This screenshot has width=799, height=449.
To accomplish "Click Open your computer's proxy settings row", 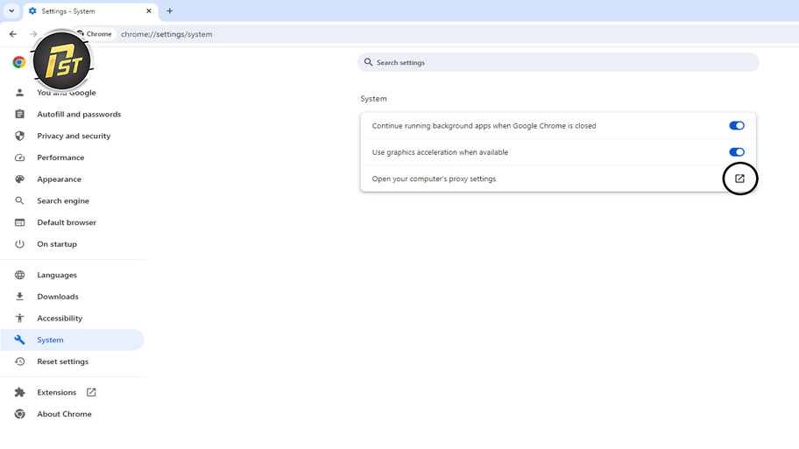I will pos(558,179).
